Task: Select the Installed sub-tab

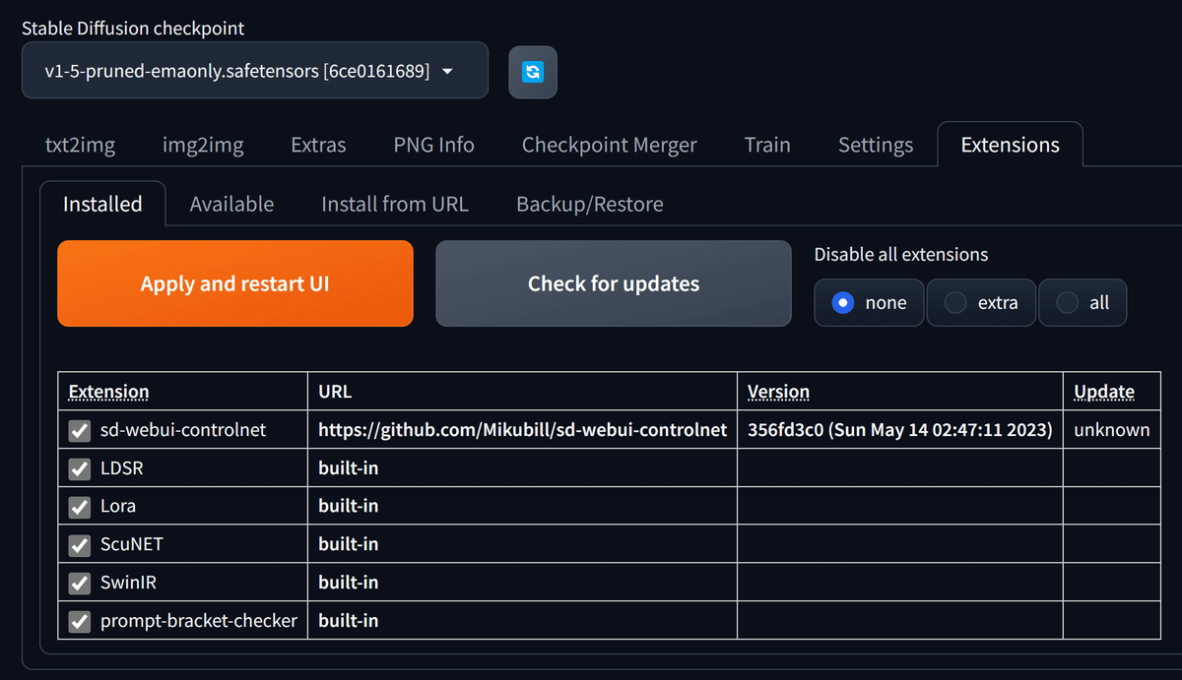Action: (102, 204)
